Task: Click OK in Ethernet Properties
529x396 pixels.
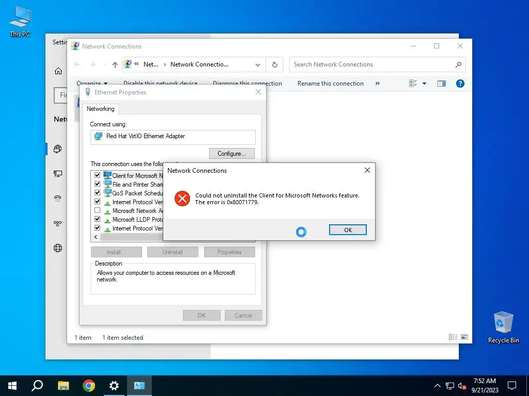Action: pos(201,315)
